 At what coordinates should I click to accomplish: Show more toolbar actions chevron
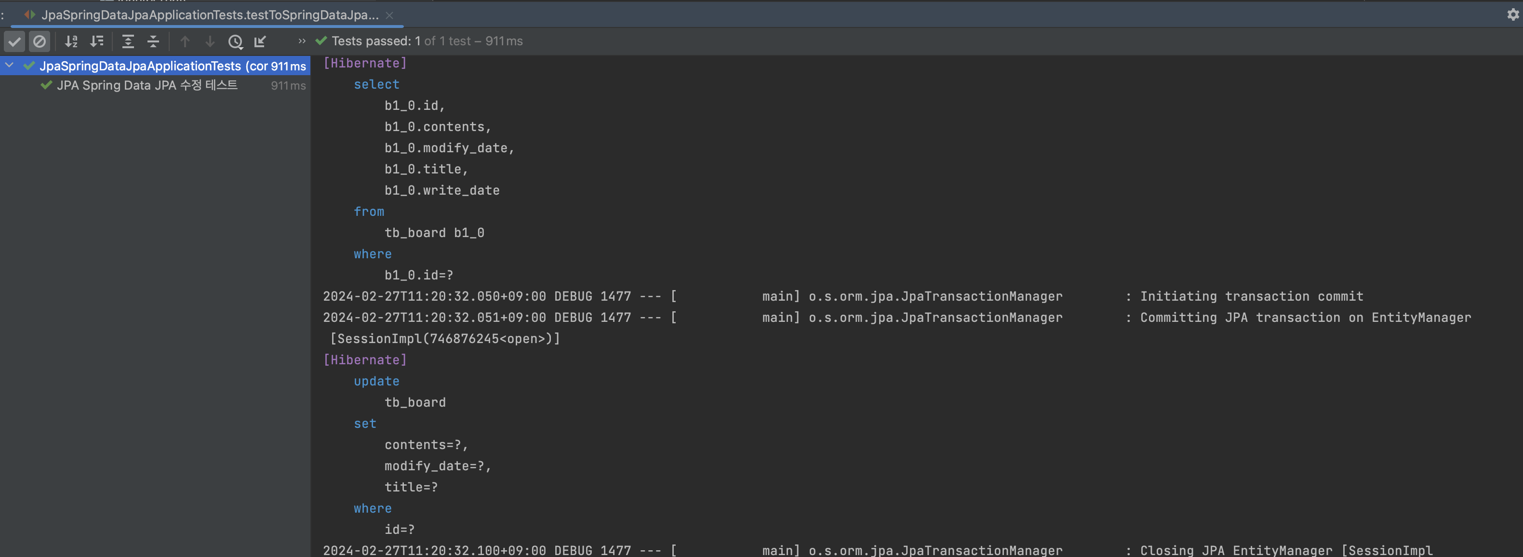pyautogui.click(x=302, y=41)
